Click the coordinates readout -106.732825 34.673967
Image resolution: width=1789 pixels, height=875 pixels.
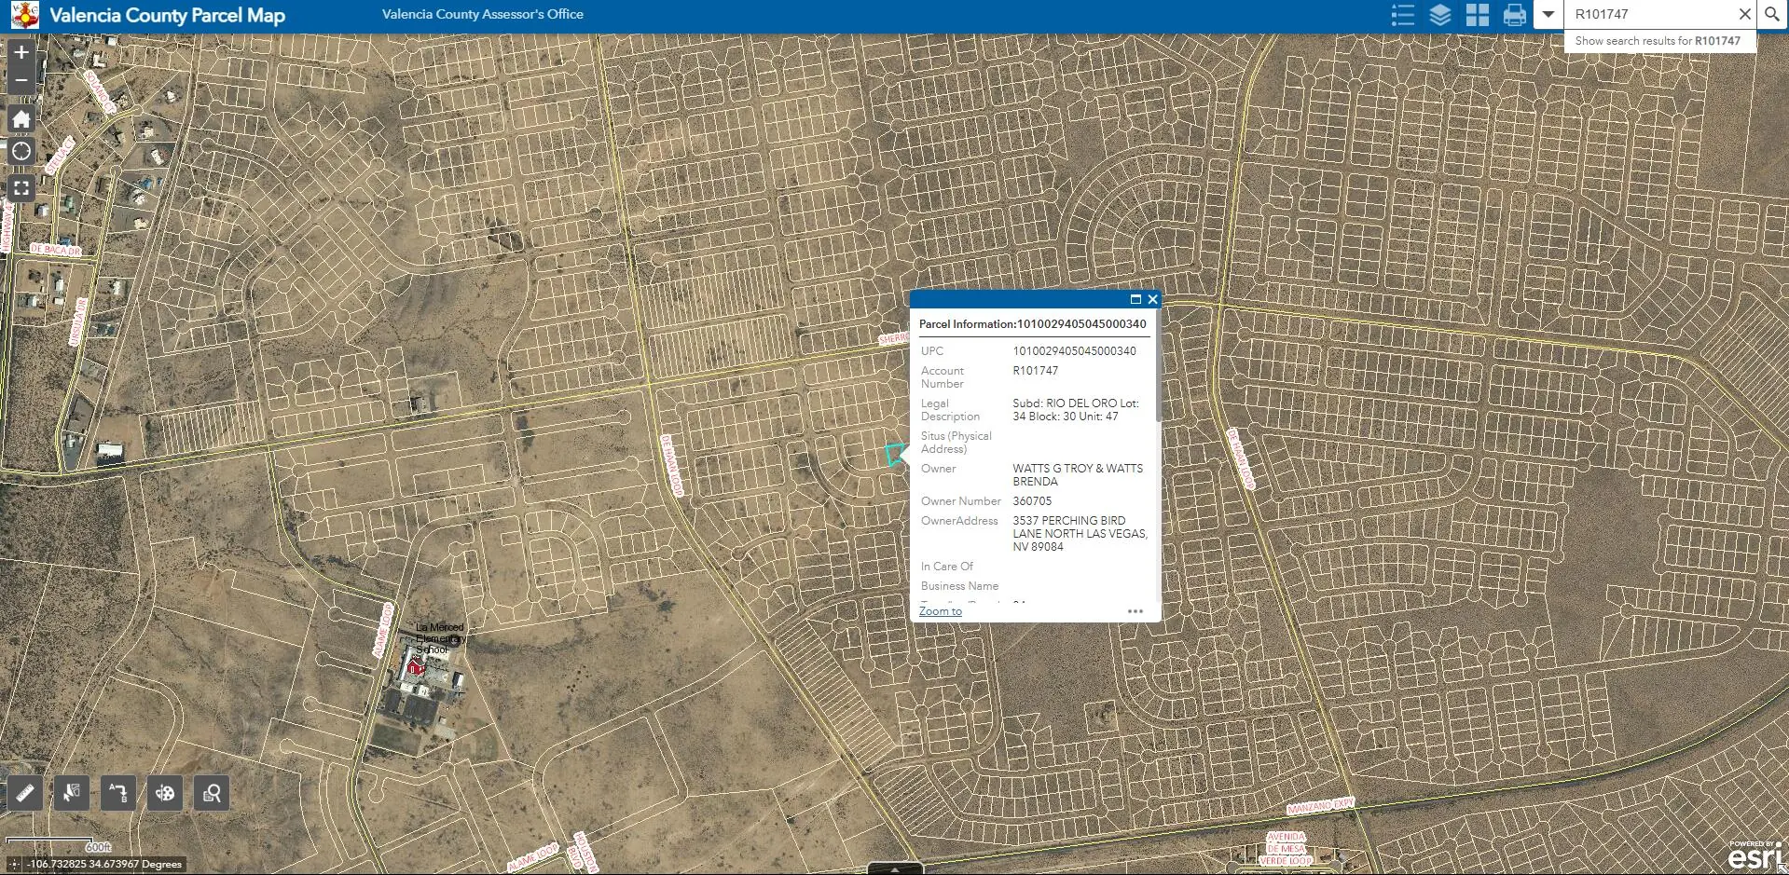[x=104, y=865]
